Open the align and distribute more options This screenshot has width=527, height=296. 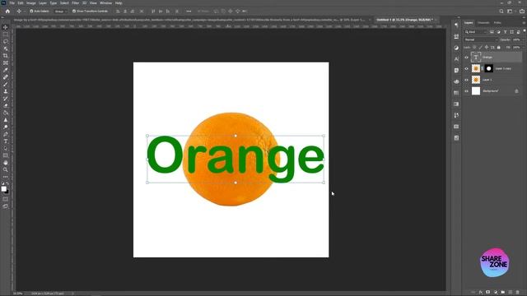point(189,11)
